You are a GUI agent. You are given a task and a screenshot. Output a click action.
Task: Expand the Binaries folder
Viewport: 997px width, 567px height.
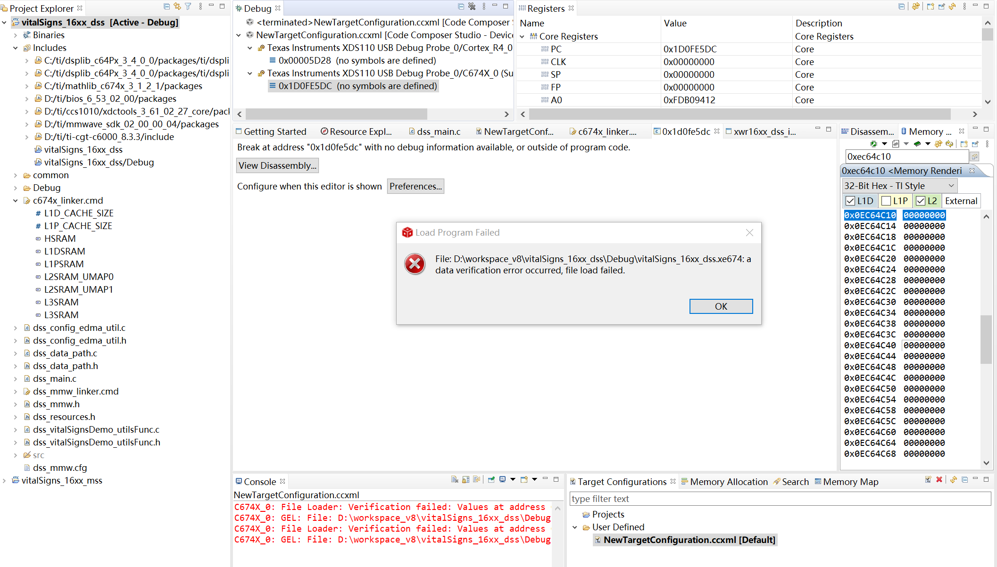[x=15, y=35]
